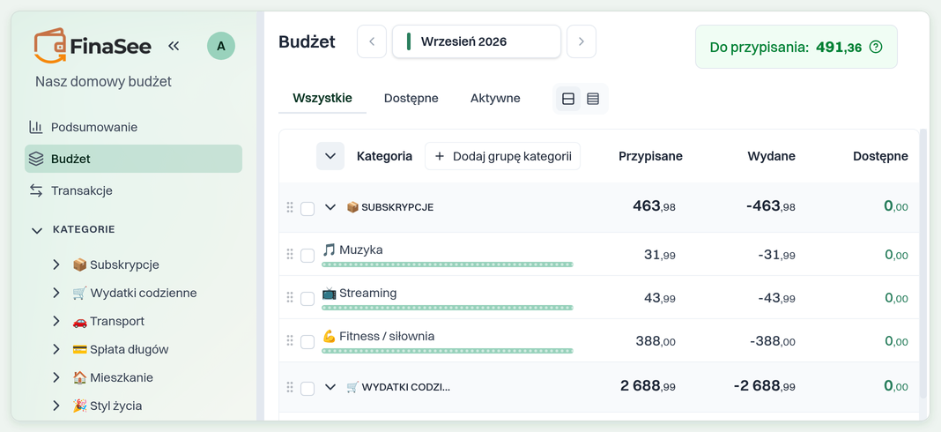Click the music note icon of Muzyka

tap(329, 250)
